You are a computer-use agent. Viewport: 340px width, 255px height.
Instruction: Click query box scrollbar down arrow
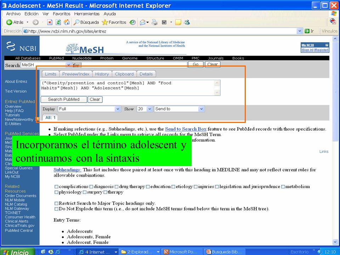pyautogui.click(x=217, y=92)
